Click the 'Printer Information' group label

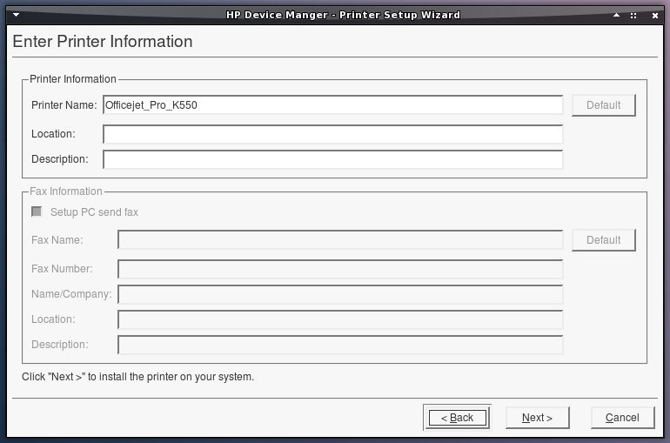click(72, 79)
